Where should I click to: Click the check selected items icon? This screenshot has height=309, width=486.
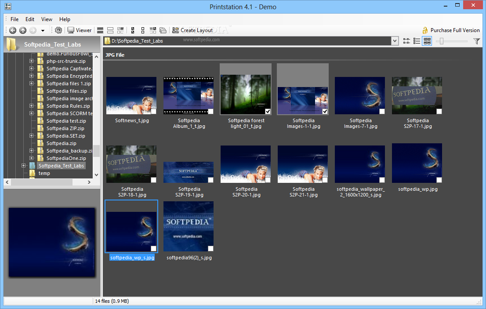[153, 30]
